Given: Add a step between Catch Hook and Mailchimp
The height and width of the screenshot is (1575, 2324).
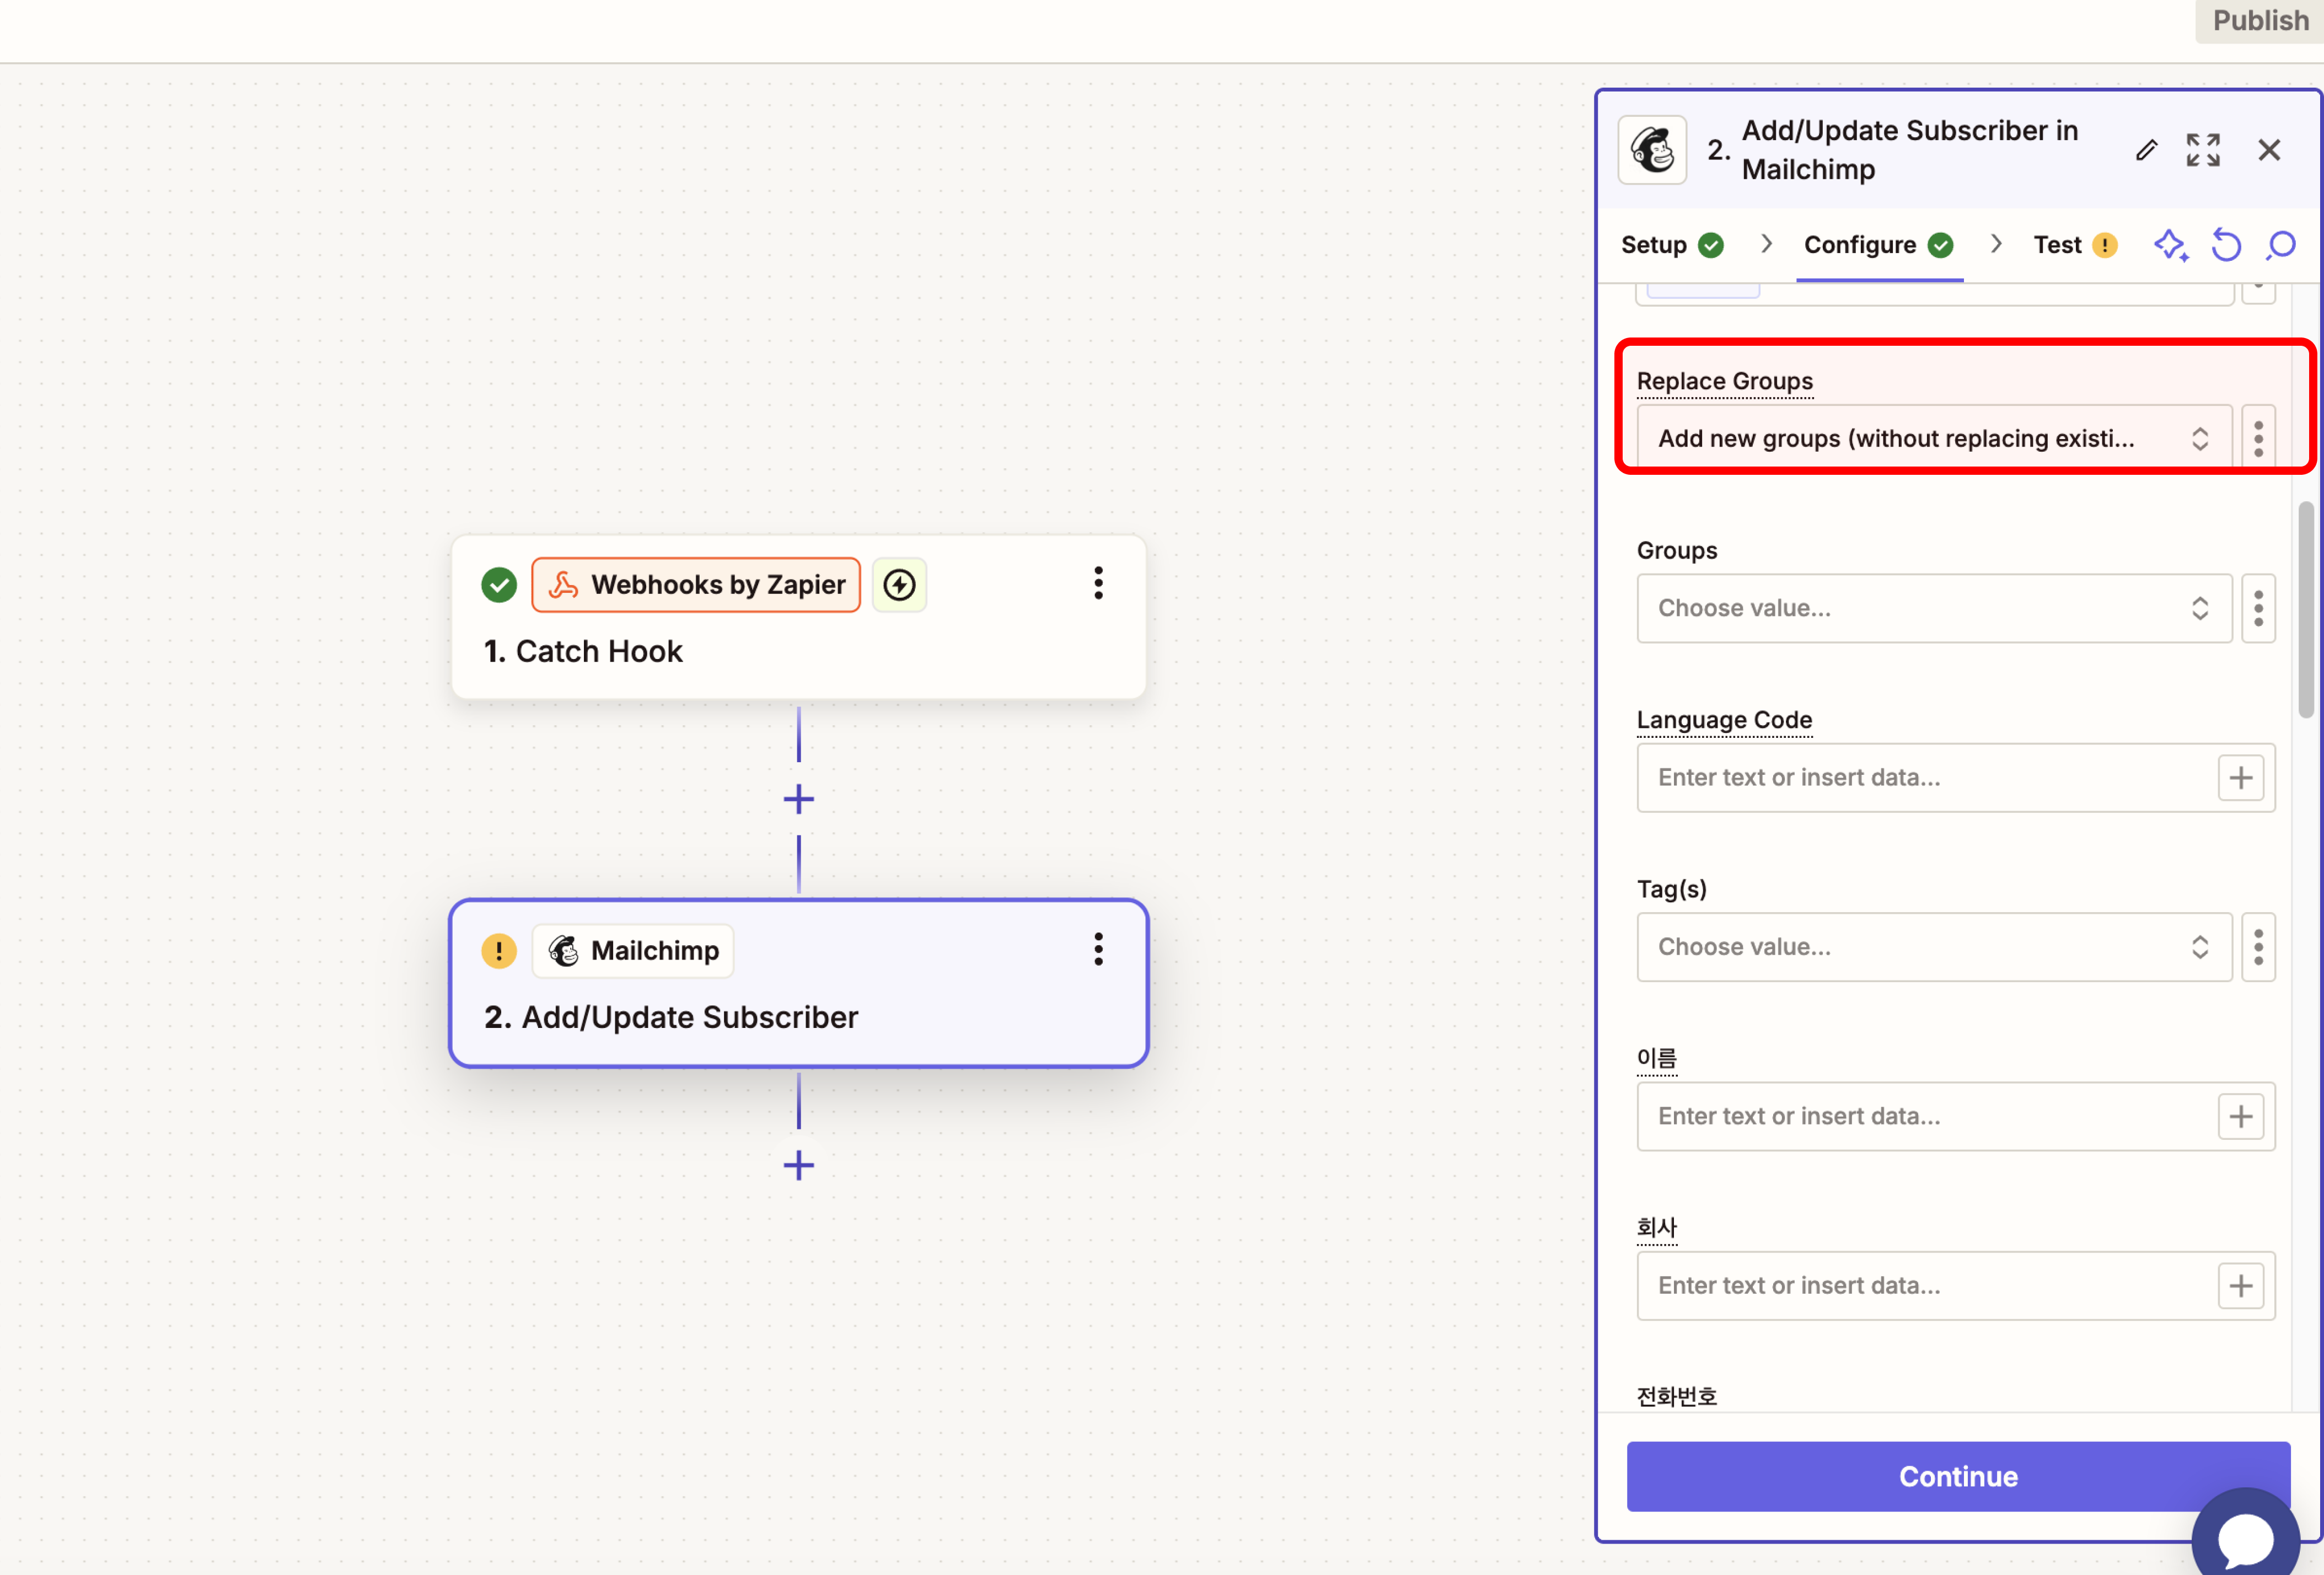Looking at the screenshot, I should click(x=798, y=799).
